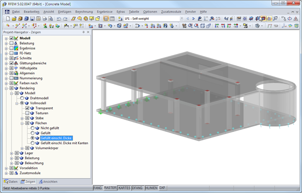Screen dimensions: 302x193
Task: Uncheck the Glättungsbereiche checkbox
Action: [x=12, y=63]
